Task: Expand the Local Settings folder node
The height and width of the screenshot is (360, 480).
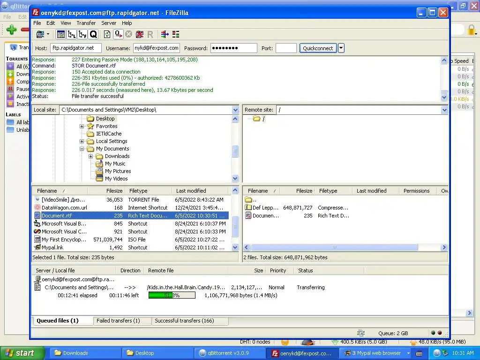Action: (x=82, y=141)
